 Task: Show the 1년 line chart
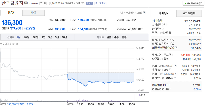point(43,37)
